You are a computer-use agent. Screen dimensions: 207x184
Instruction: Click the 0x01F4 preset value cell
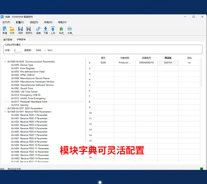click(168, 63)
